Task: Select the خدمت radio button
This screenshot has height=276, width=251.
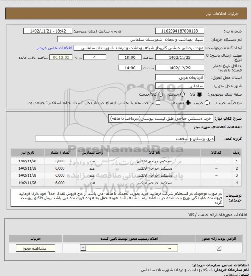Action: tap(183, 94)
